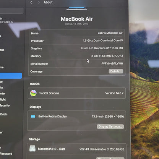Image resolution: width=159 pixels, height=159 pixels.
Task: Click the Built-in Retina Display laptop icon
Action: (33, 117)
